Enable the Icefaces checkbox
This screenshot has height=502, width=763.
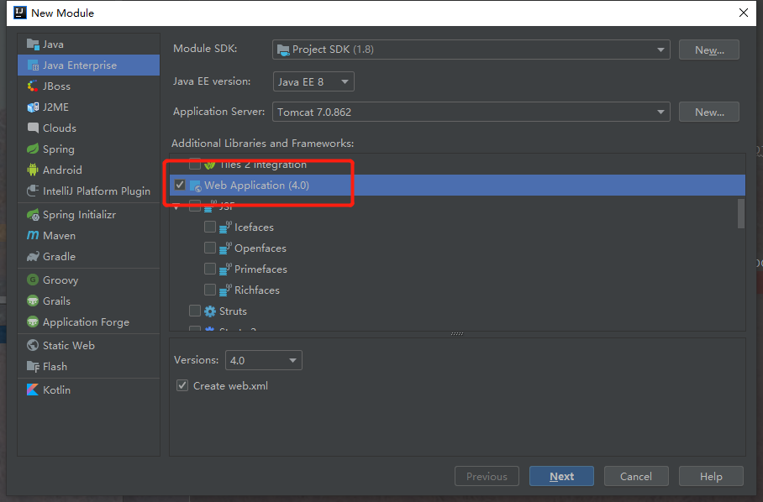[210, 227]
